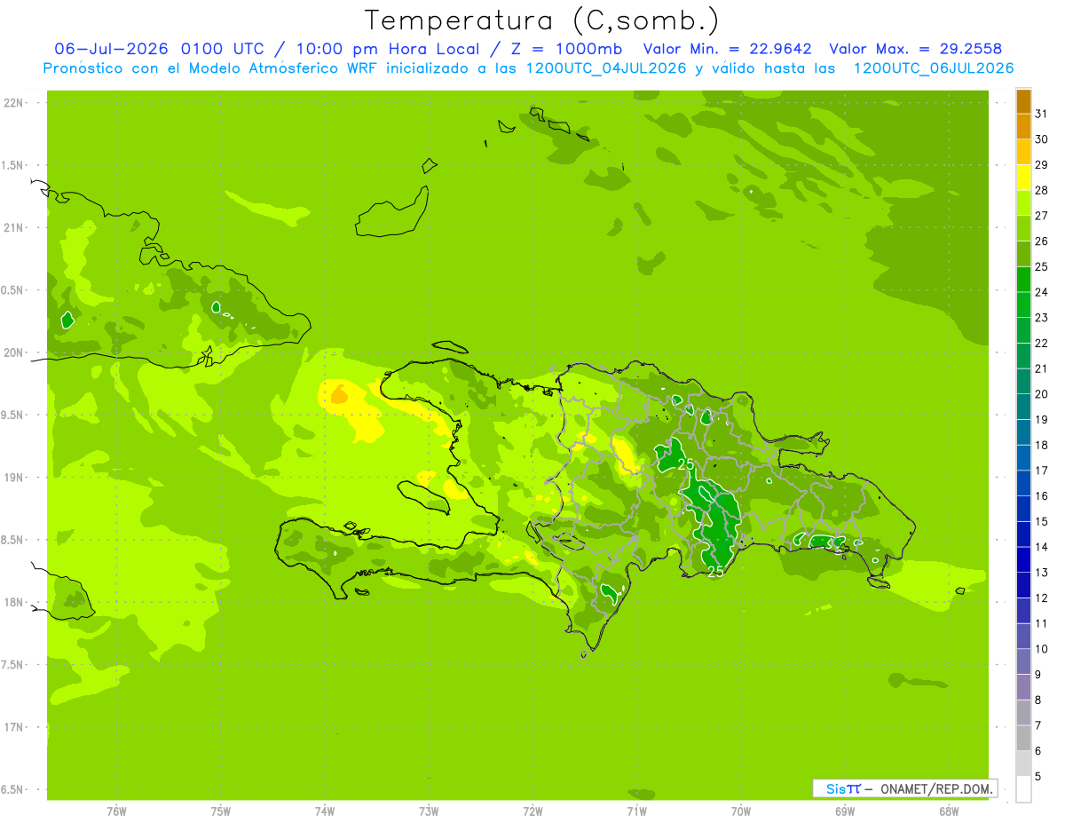Click the legend value "10" on the color bar
This screenshot has height=823, width=1065.
click(x=1042, y=649)
